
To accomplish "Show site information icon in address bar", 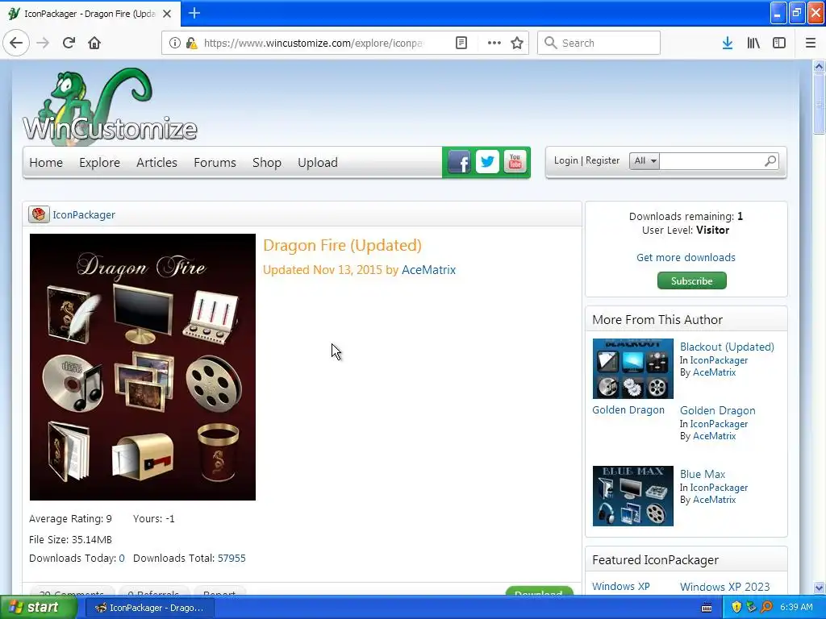I will 175,43.
